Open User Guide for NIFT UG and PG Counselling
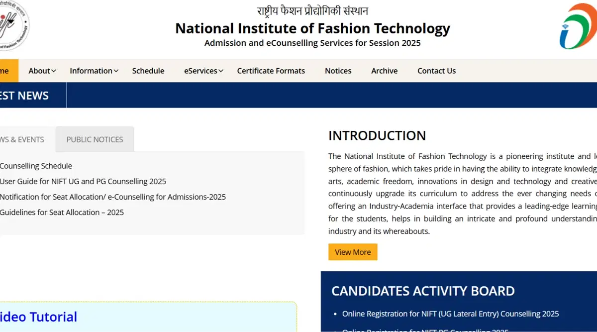The height and width of the screenshot is (332, 597). (x=83, y=181)
